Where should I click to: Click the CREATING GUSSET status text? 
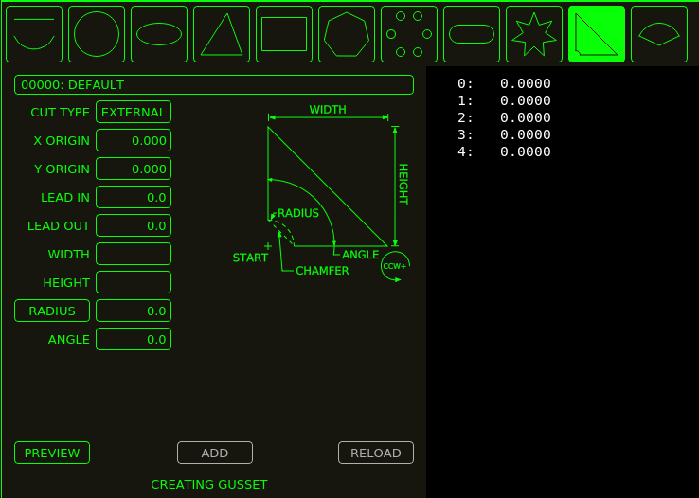(x=209, y=484)
